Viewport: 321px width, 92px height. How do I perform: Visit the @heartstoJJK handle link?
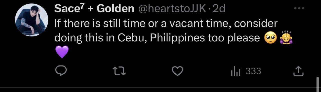pos(171,9)
